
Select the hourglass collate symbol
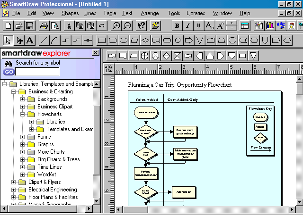click(177, 56)
